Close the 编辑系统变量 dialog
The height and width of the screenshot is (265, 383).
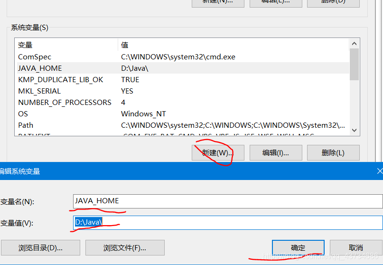380,171
